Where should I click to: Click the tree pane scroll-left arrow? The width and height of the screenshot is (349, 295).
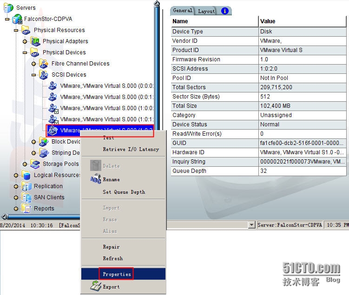pyautogui.click(x=4, y=216)
